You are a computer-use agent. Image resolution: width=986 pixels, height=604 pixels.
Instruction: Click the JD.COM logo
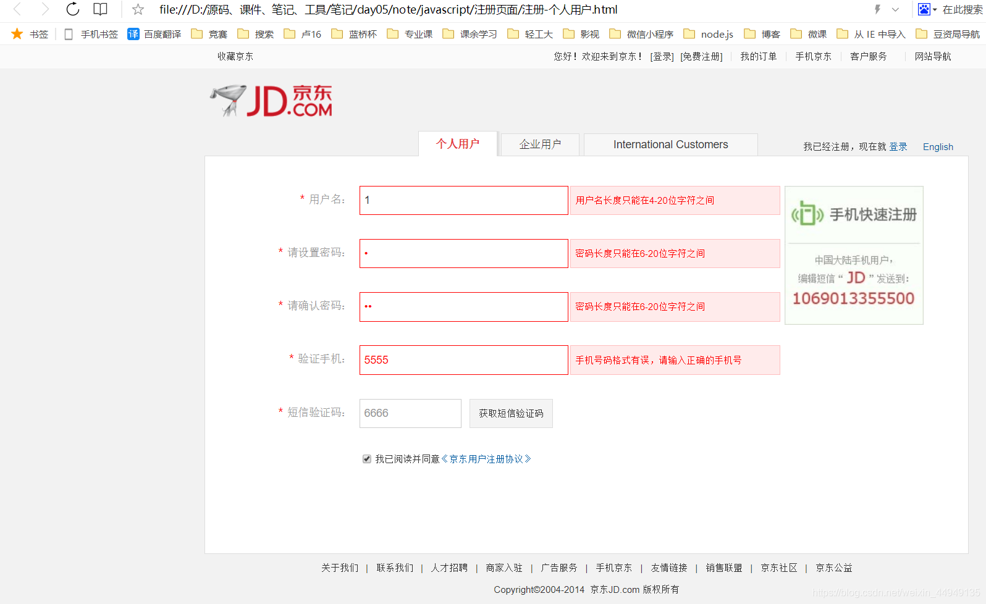click(271, 100)
